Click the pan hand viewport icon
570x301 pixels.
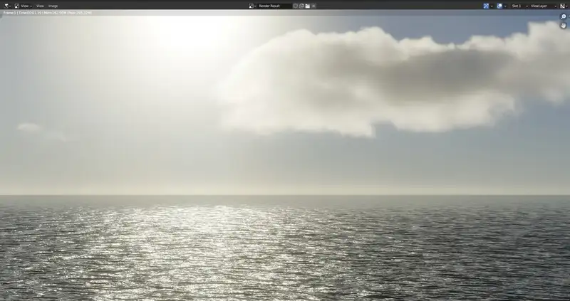[x=563, y=25]
